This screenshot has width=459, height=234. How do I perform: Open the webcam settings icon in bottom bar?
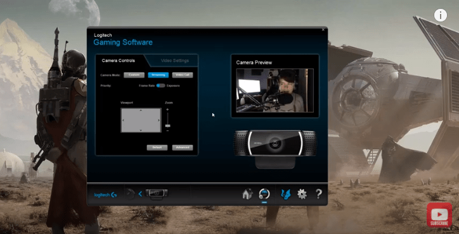(x=264, y=194)
